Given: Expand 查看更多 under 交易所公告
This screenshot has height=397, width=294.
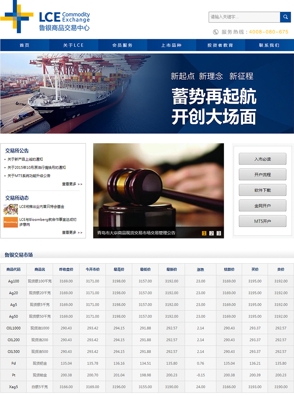Looking at the screenshot, I should (72, 184).
